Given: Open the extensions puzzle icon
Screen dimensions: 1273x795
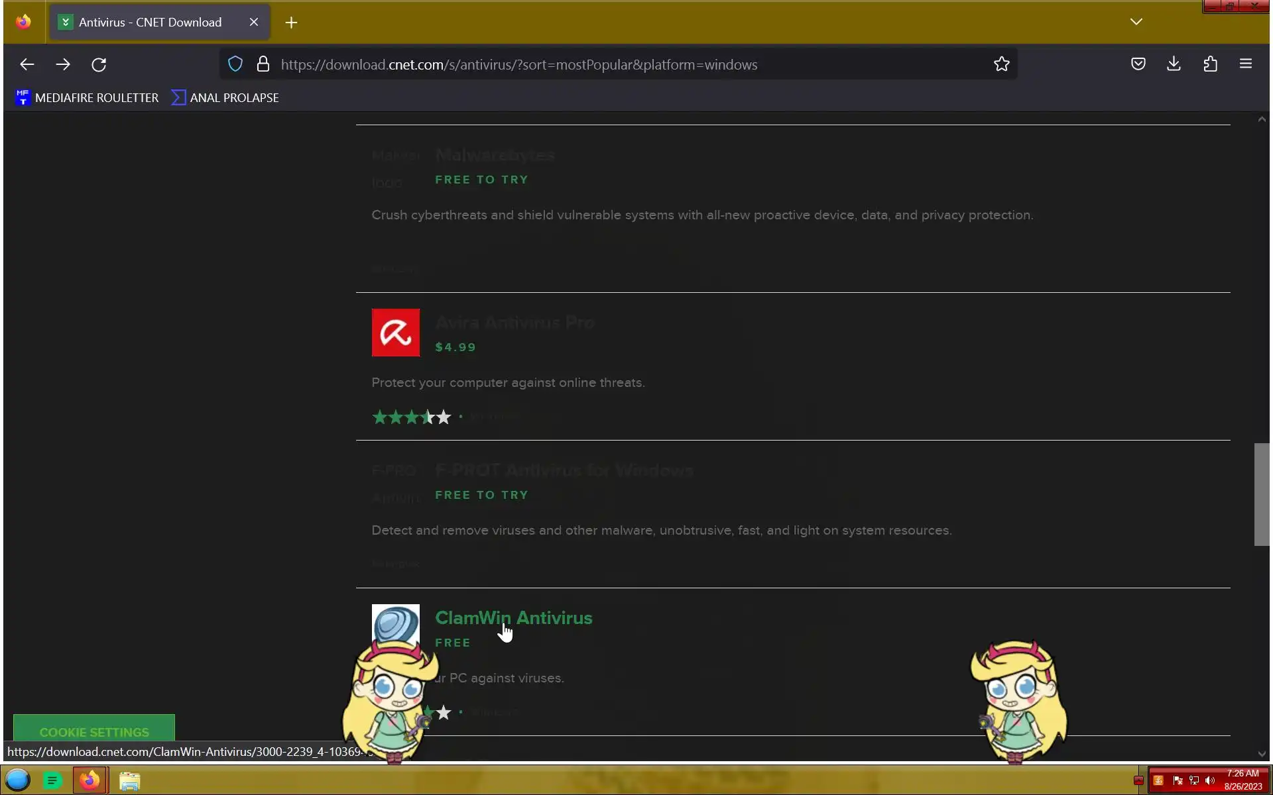Looking at the screenshot, I should (x=1210, y=64).
